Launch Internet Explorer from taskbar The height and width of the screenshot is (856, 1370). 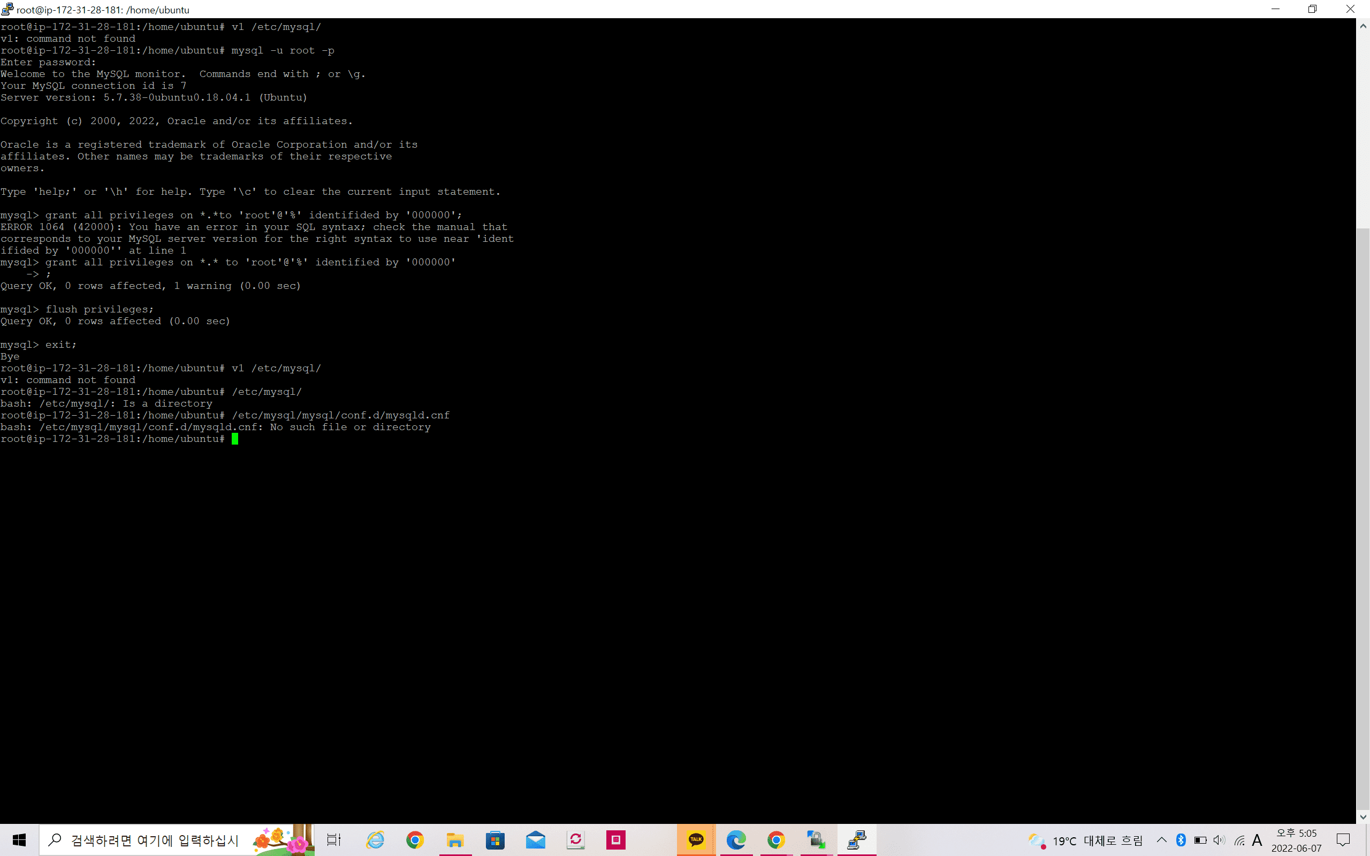point(375,840)
